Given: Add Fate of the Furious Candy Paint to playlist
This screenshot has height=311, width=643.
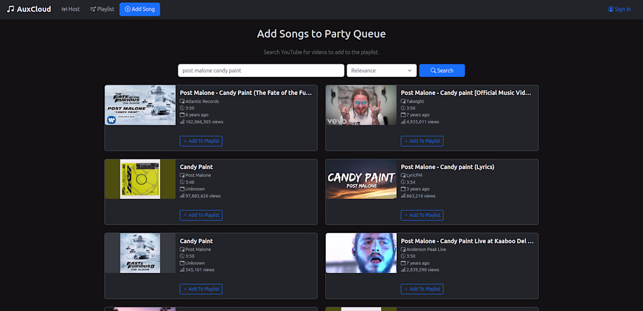Looking at the screenshot, I should (201, 141).
